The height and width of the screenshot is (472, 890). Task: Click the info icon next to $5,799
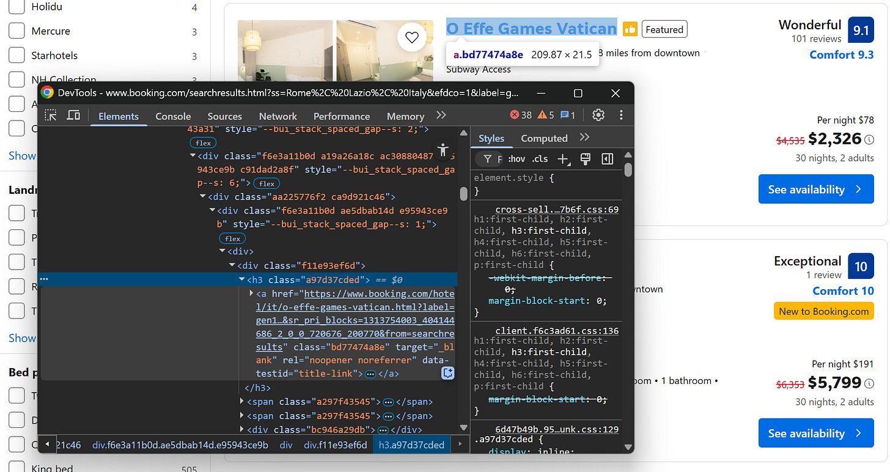point(869,383)
